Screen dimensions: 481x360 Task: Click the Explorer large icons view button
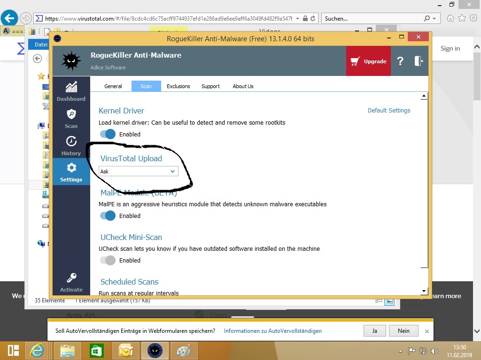389,301
